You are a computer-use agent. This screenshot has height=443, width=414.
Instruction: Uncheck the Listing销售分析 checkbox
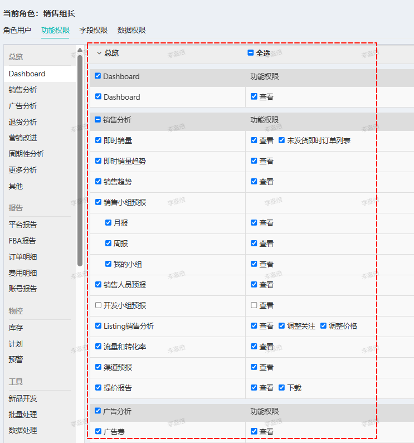(98, 326)
